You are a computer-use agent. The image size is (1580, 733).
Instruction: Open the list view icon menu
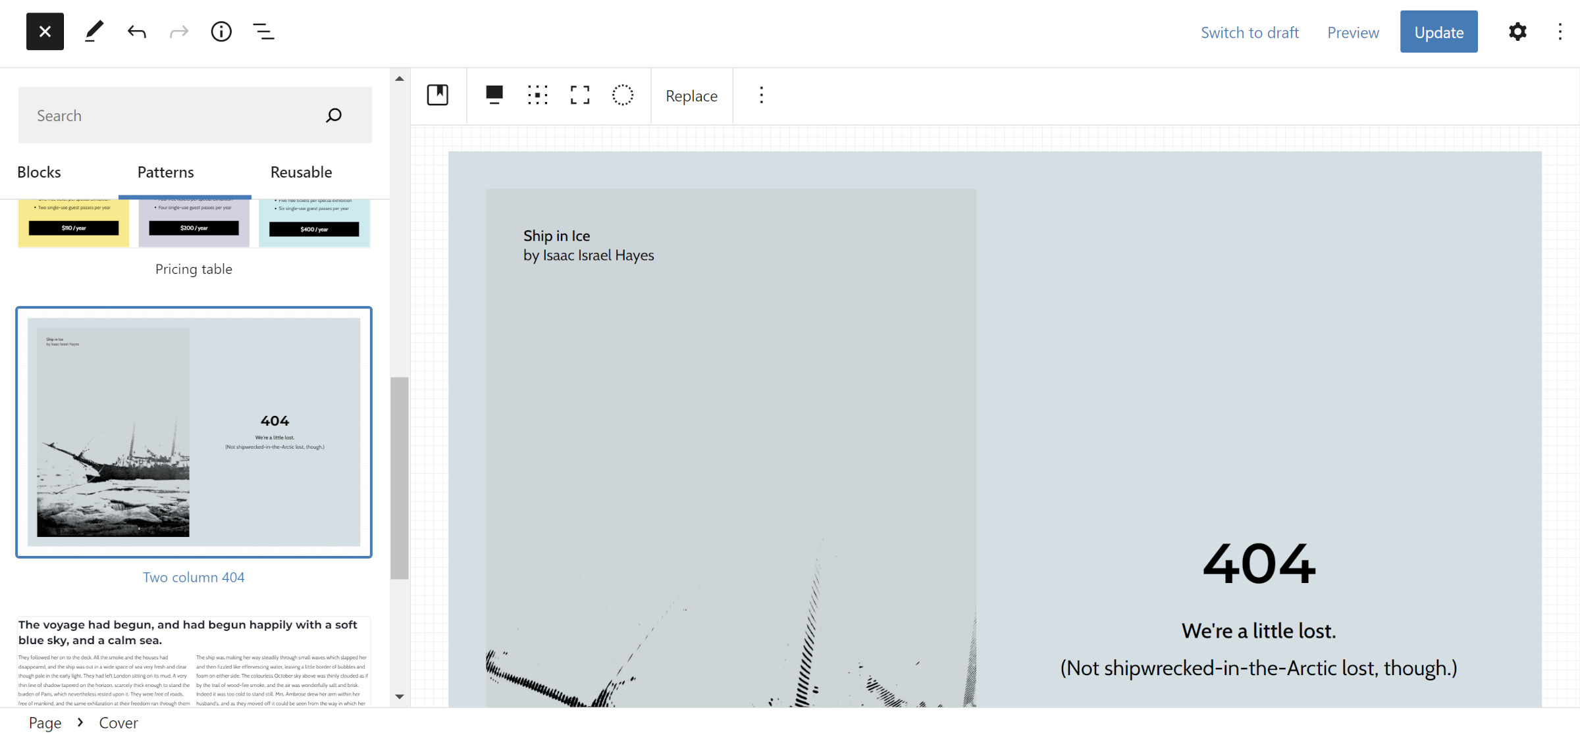point(263,31)
